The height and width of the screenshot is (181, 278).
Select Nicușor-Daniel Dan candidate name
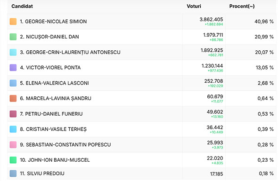[52, 37]
